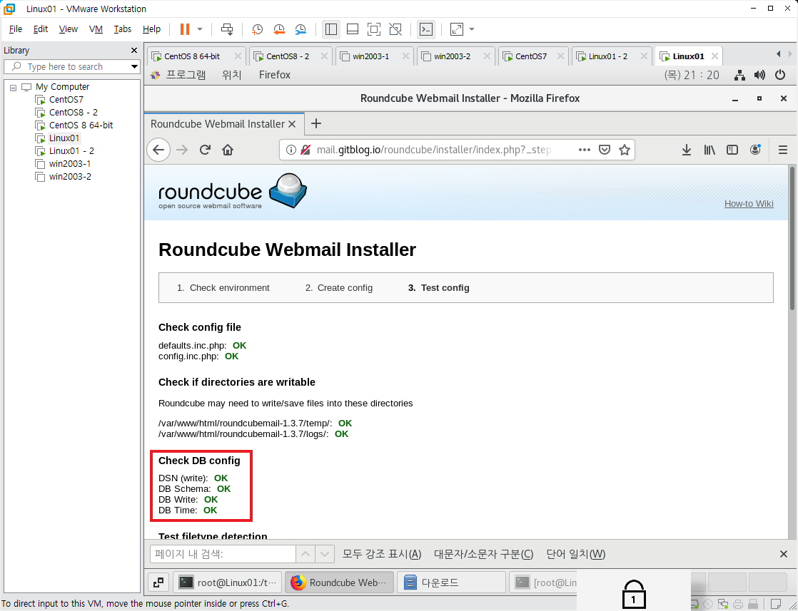Close the Roundcube Webmail Installer tab
Image resolution: width=798 pixels, height=611 pixels.
[x=292, y=124]
